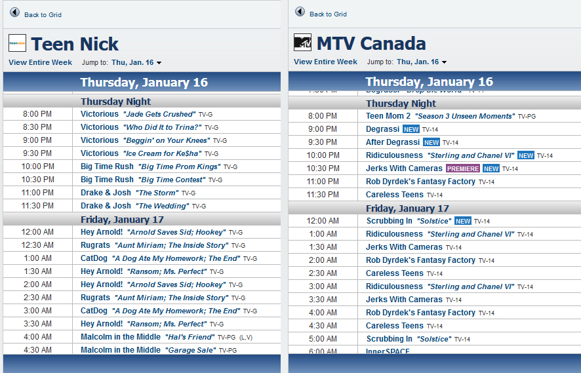Click the NEW badge beside 9:00 PM Degrassi
The width and height of the screenshot is (581, 373).
coord(411,129)
